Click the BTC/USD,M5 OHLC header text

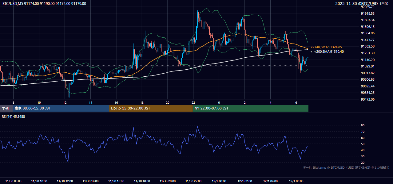point(44,4)
